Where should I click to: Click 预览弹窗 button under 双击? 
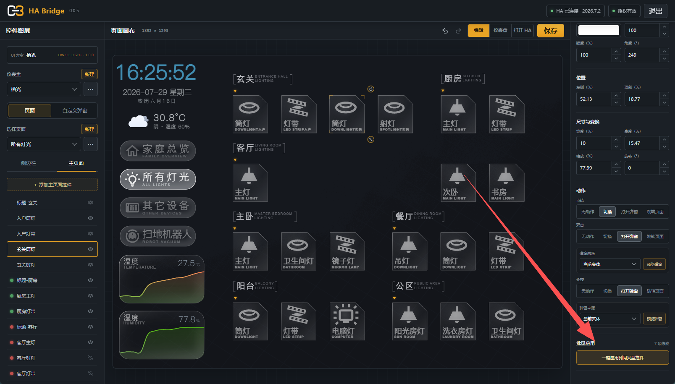pos(654,264)
